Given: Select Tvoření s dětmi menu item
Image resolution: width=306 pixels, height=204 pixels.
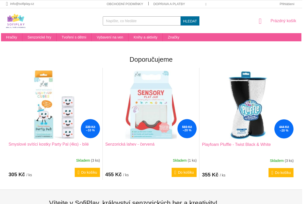Looking at the screenshot, I should (x=74, y=37).
